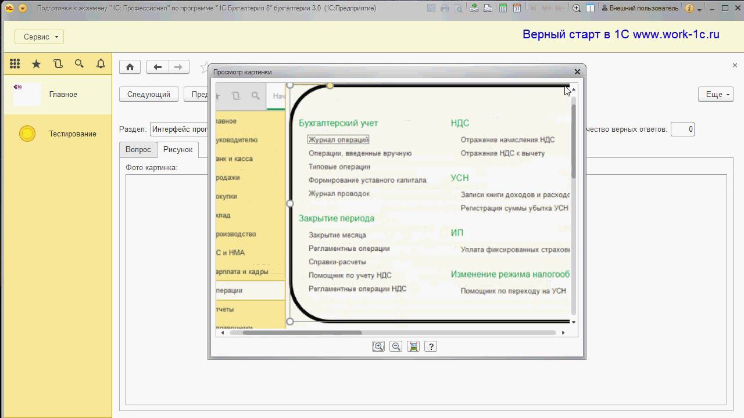Open the sections menu grid icon
This screenshot has height=418, width=744.
coord(15,64)
